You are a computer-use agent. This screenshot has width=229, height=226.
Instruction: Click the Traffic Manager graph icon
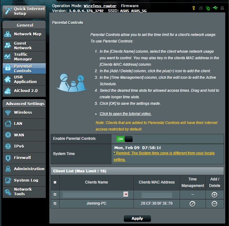click(7, 56)
